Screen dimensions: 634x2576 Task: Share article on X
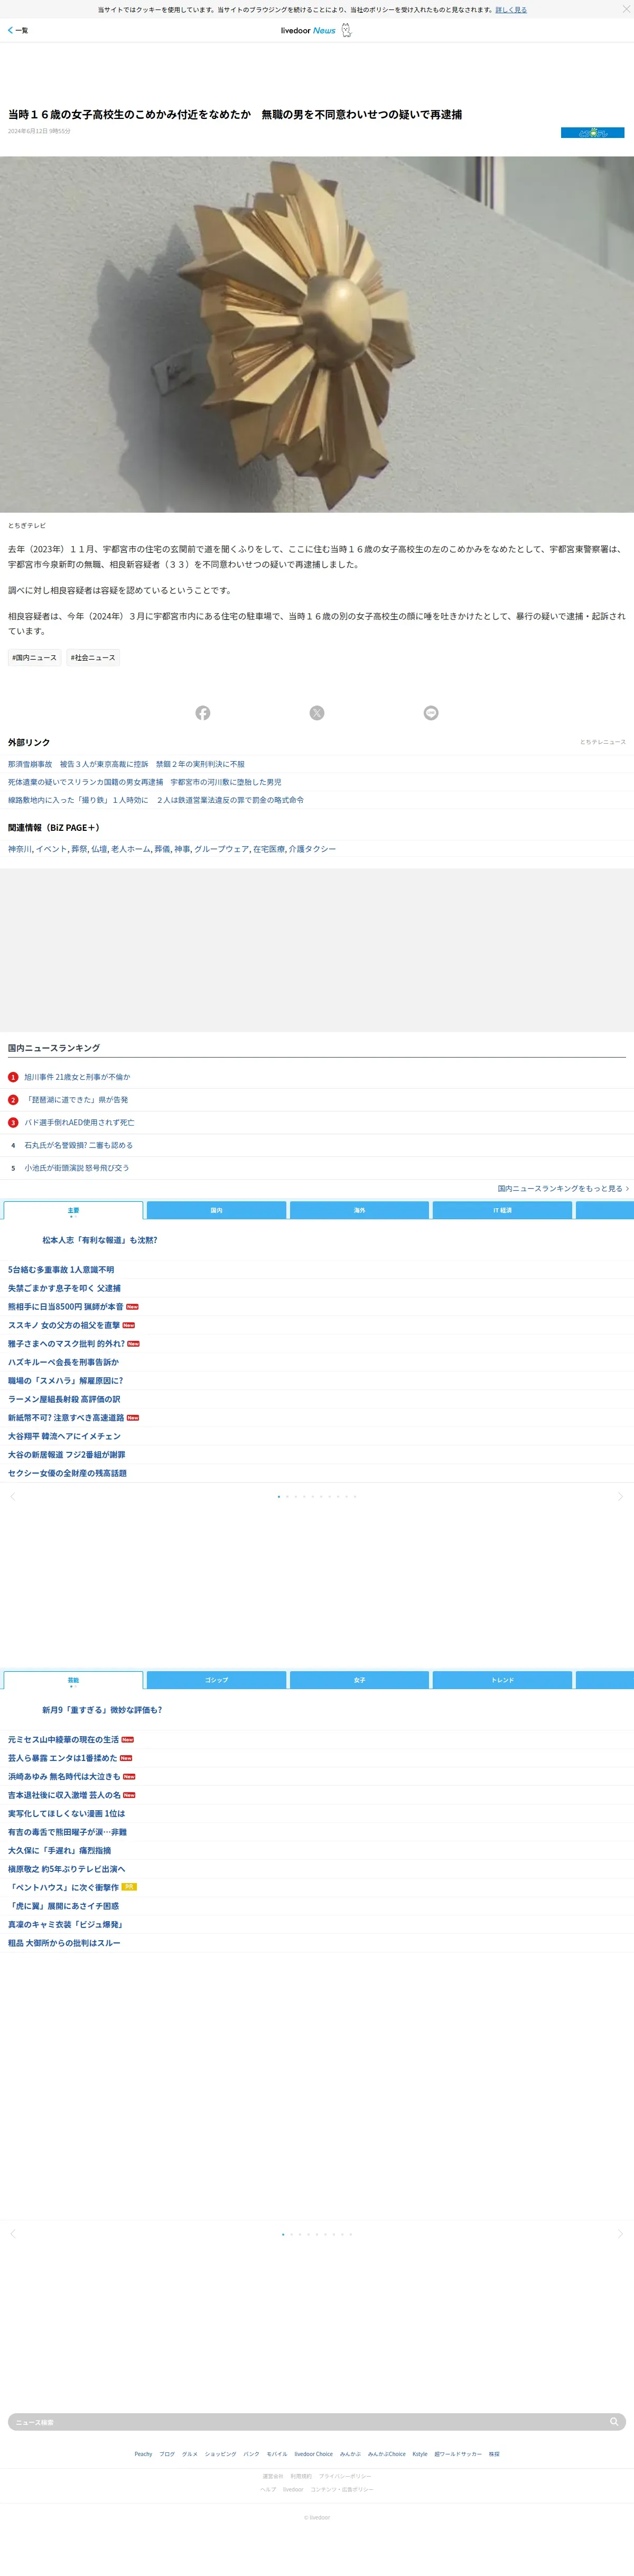pos(317,713)
